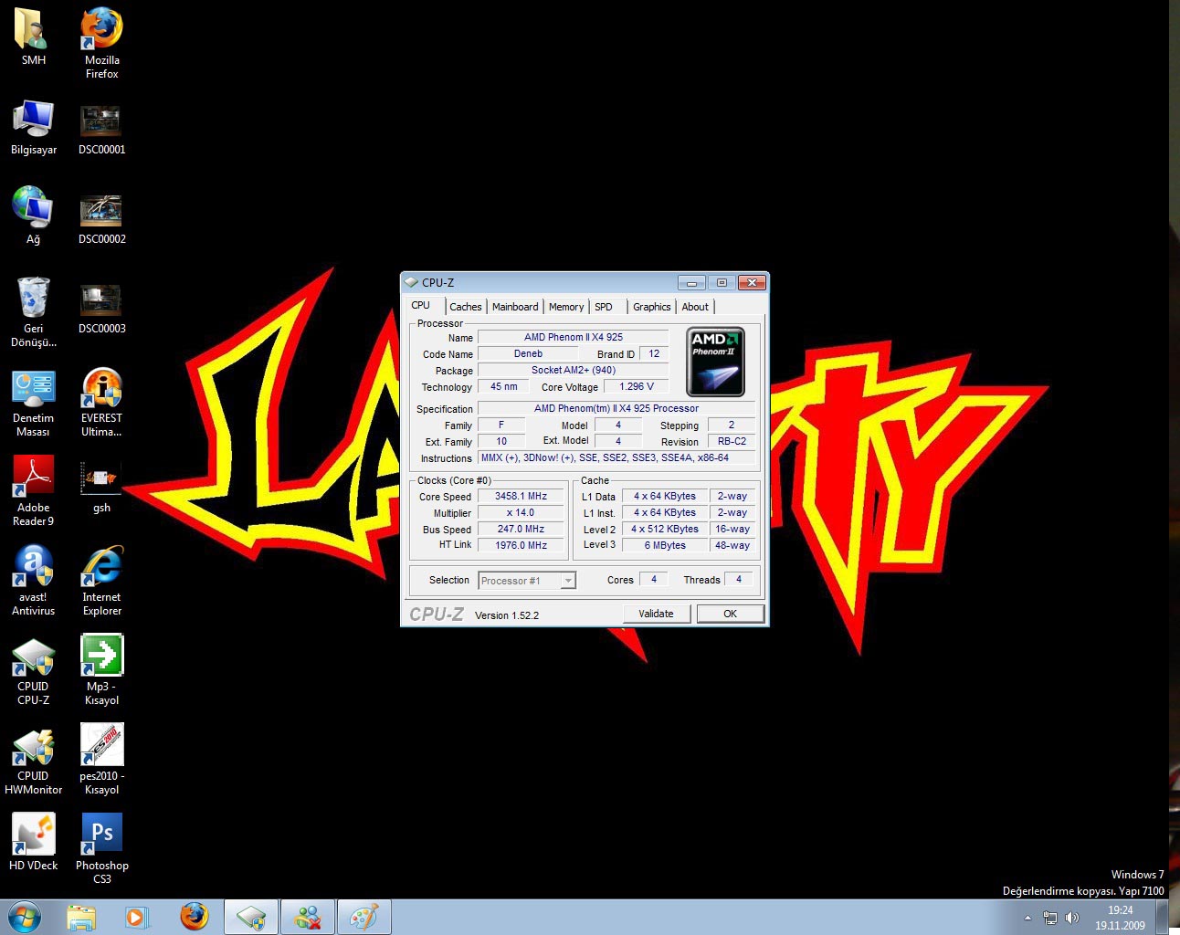Launch Adobe Reader 9 shortcut
The width and height of the screenshot is (1180, 935).
[33, 490]
